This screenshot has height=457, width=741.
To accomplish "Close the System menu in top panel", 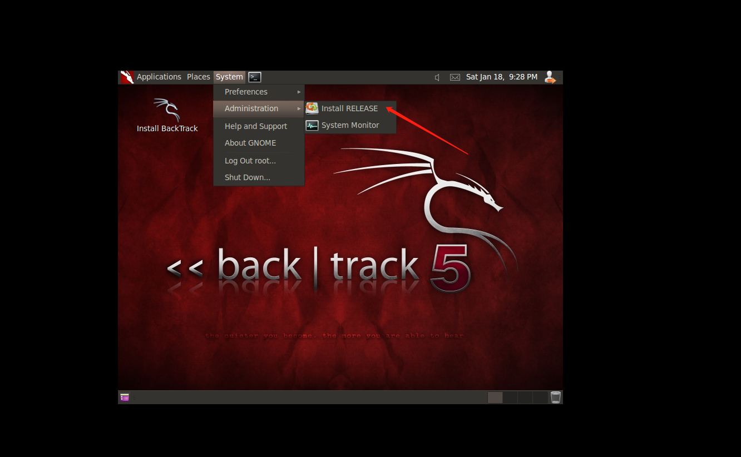I will [x=229, y=77].
